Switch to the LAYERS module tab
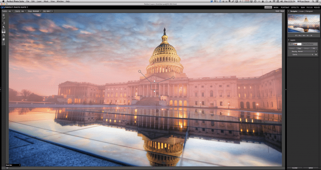Viewport: 321px width, 170px height. click(x=268, y=7)
